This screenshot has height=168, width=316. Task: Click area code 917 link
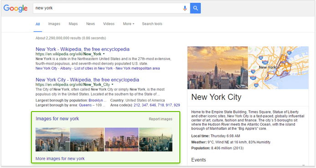click(x=169, y=105)
